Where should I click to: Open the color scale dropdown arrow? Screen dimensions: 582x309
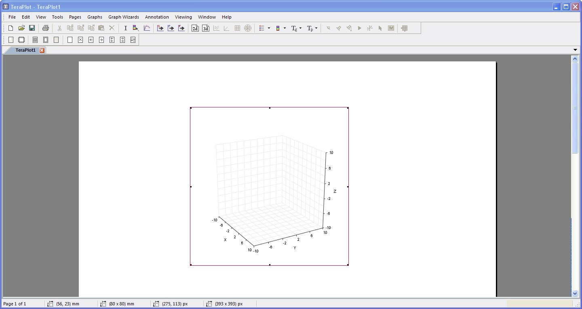pyautogui.click(x=285, y=28)
